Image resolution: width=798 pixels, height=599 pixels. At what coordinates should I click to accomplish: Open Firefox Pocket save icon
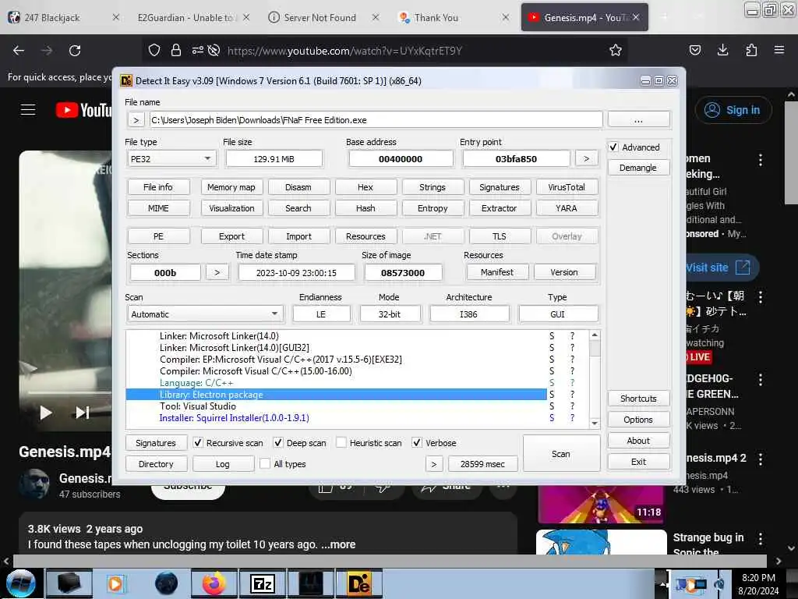(694, 51)
